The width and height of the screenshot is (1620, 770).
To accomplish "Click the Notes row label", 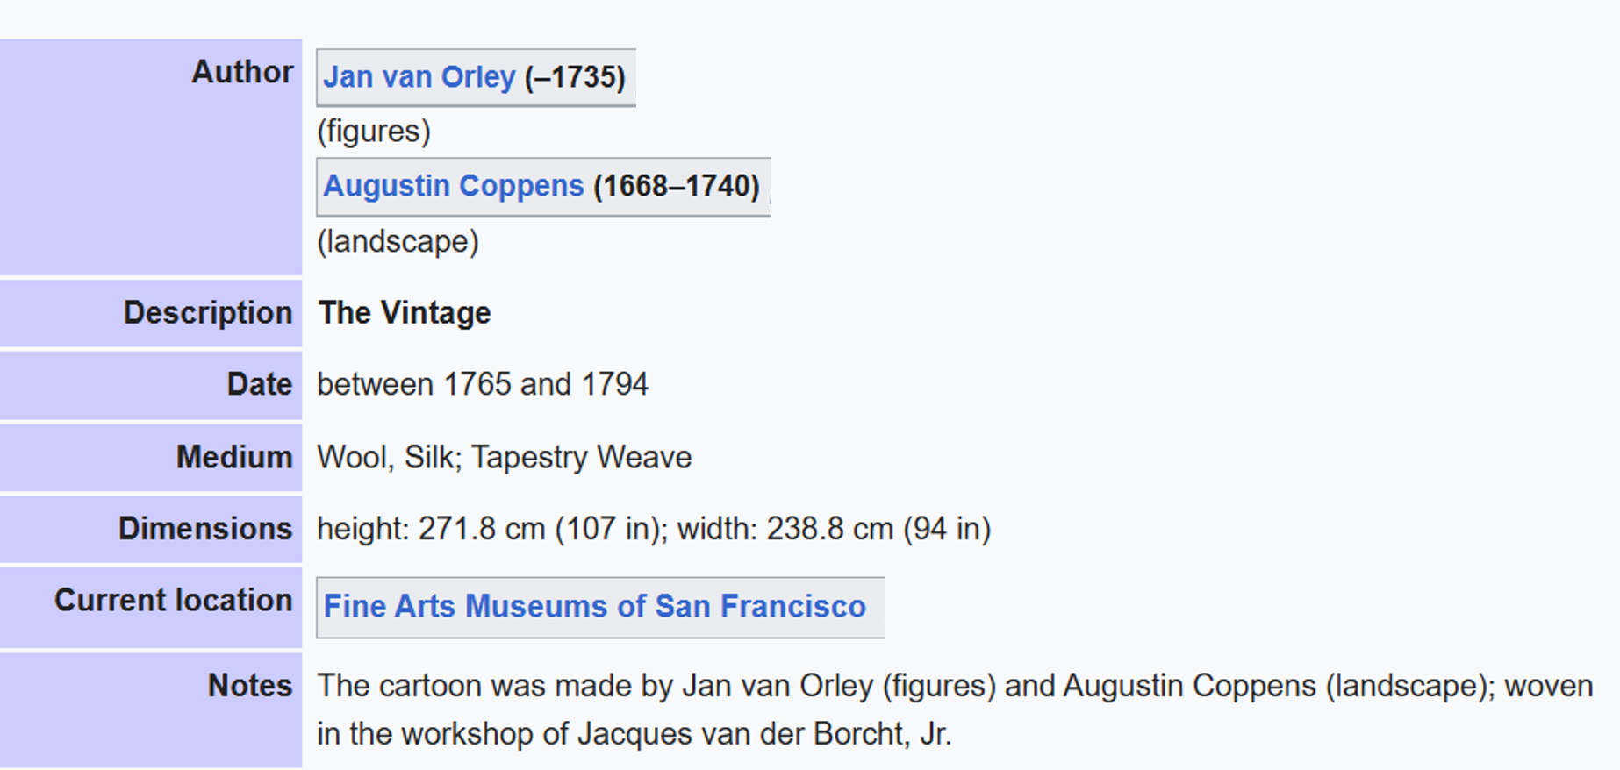I will click(x=250, y=685).
